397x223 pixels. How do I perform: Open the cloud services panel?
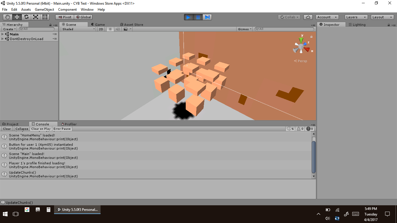coord(308,17)
